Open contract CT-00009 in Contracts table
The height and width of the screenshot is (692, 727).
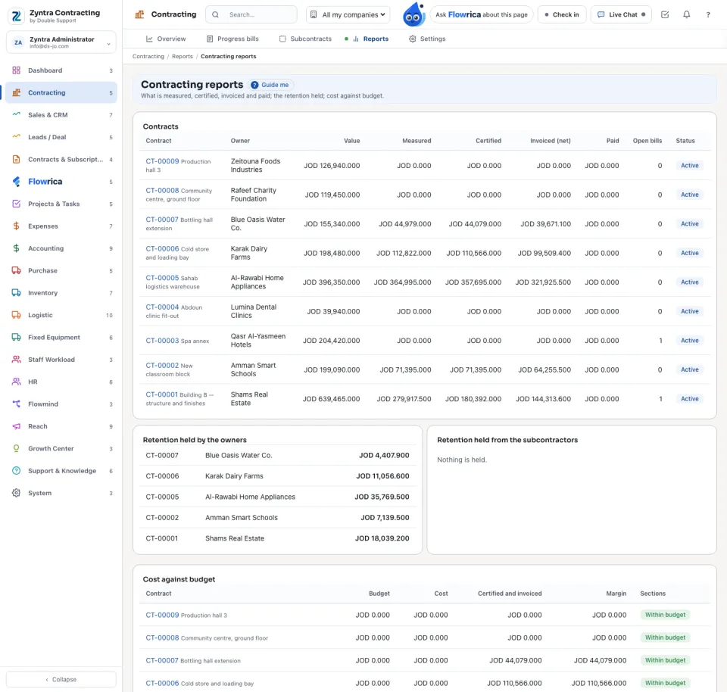coord(162,161)
